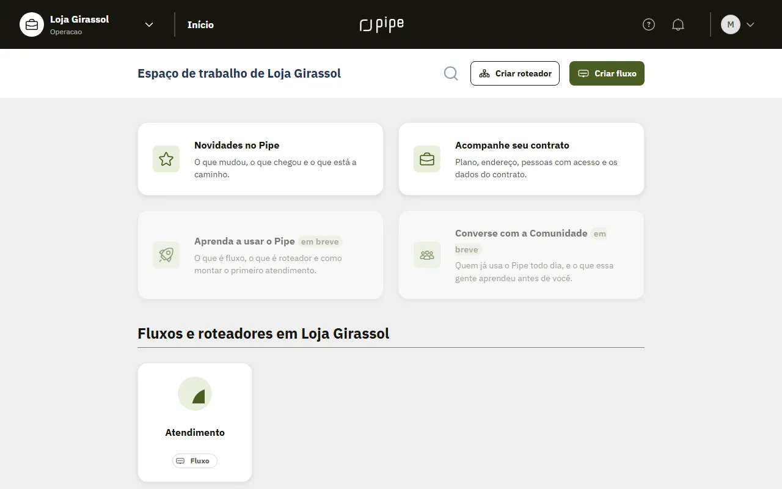Open Novidades no Pipe card title

236,145
